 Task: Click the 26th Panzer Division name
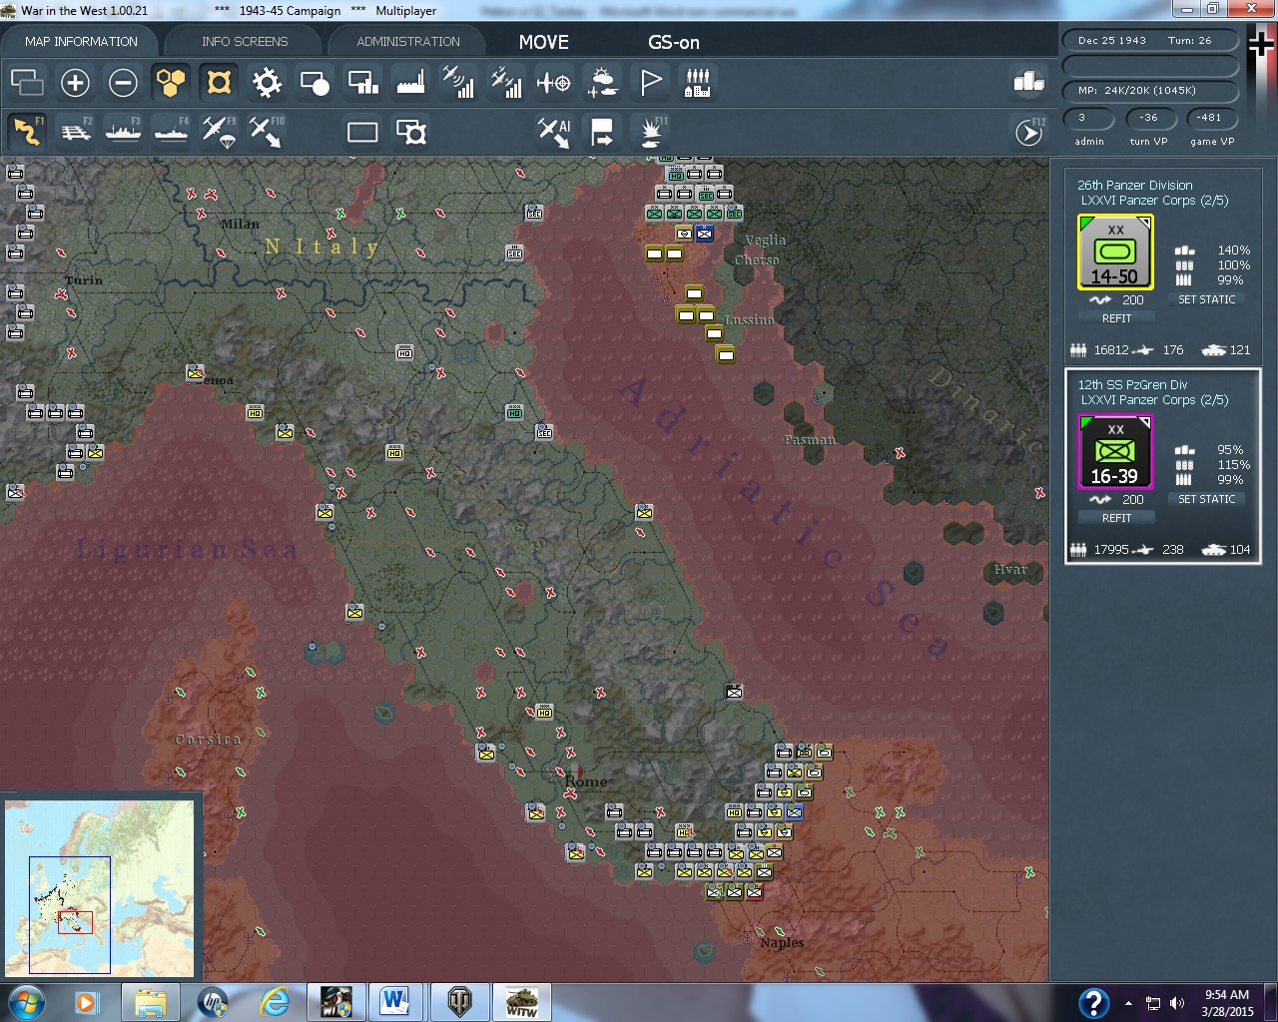click(x=1134, y=186)
